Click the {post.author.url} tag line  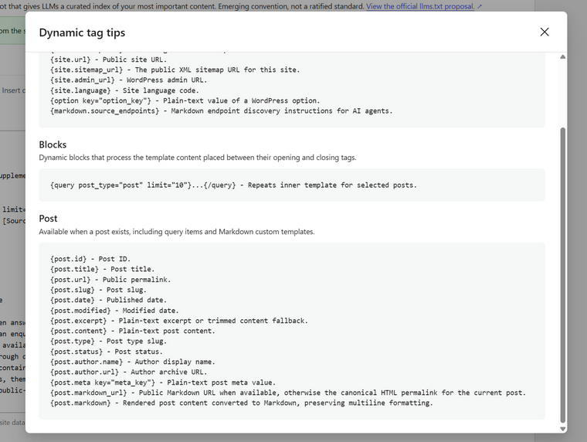pos(128,372)
